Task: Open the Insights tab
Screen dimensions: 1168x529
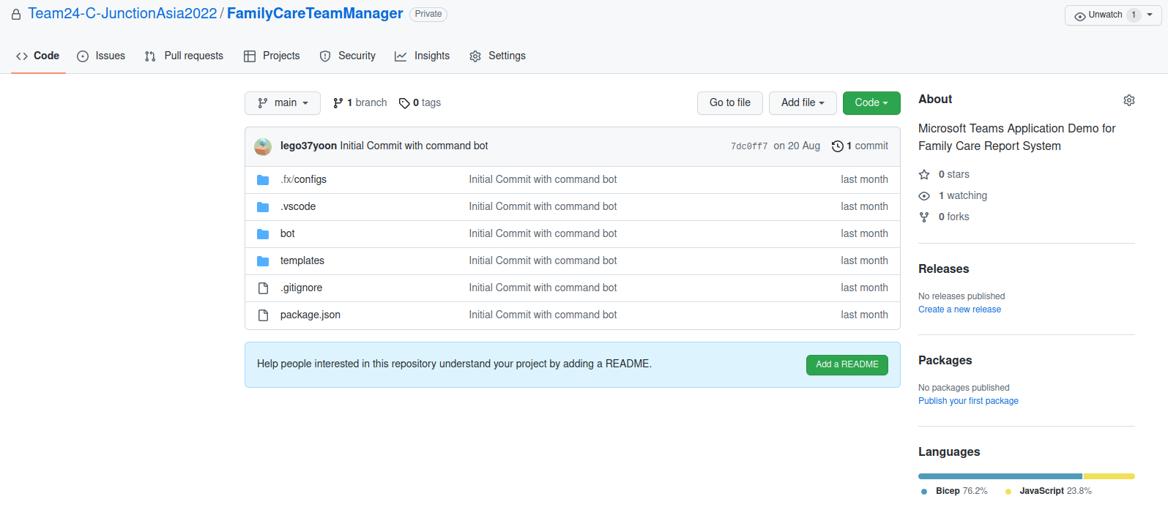Action: click(423, 56)
